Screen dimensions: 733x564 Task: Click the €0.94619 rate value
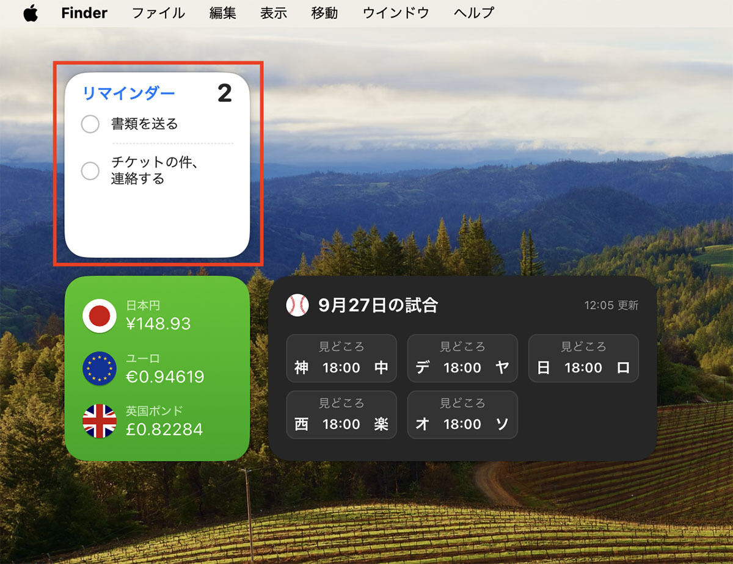point(165,377)
